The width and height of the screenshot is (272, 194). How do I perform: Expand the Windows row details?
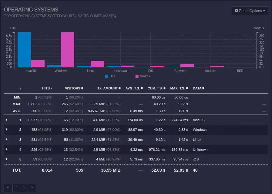coord(7,130)
